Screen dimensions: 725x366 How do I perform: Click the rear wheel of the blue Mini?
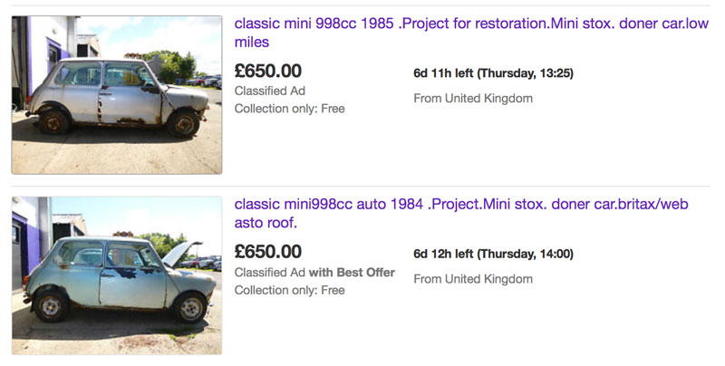(x=51, y=305)
